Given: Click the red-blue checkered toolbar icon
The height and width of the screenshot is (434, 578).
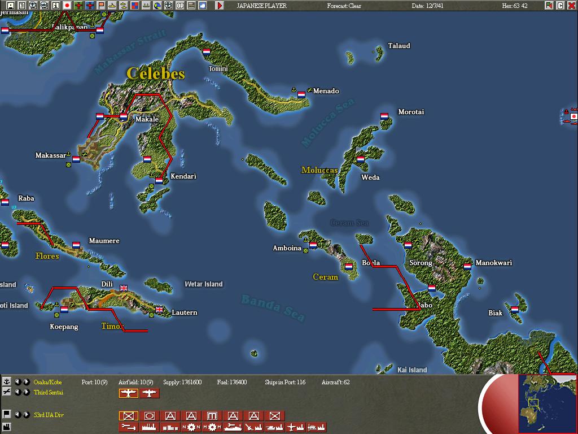Looking at the screenshot, I should coord(135,6).
